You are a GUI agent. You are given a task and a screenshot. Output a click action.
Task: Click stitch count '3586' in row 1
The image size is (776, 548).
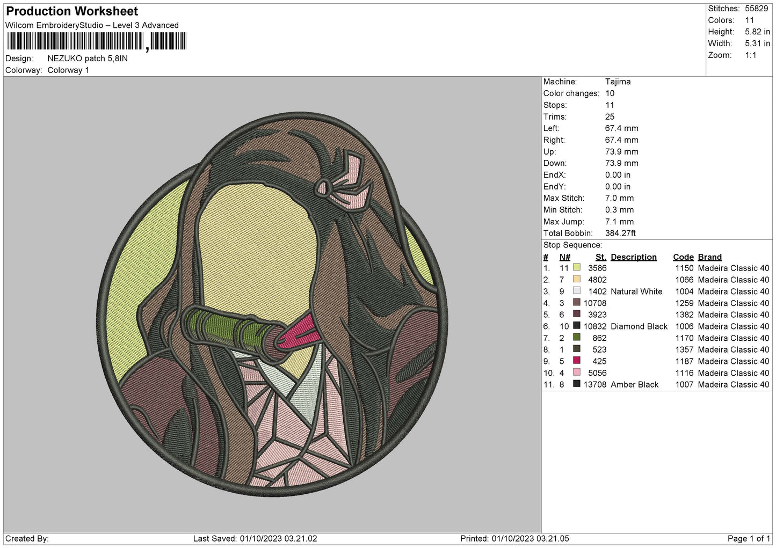[597, 268]
